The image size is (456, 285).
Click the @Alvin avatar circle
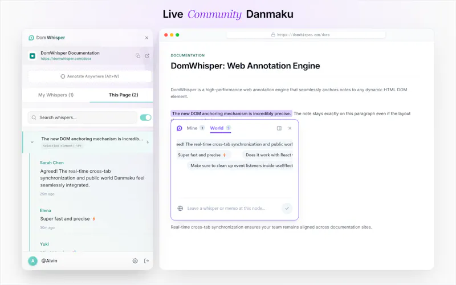pos(33,261)
